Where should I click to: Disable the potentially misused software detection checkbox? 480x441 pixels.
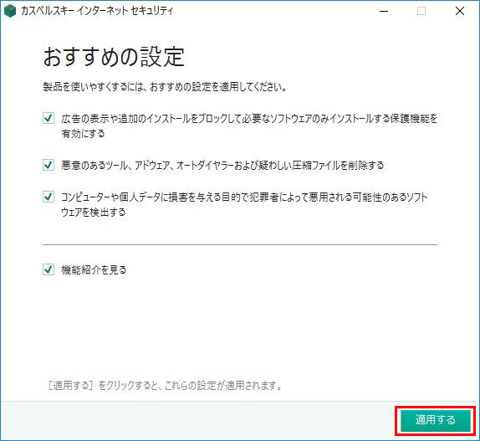[x=49, y=197]
